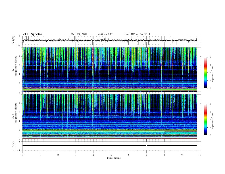Viewport: 225px width, 174px height.
Task: Click the lower colorbar label '-7'
Action: tap(210, 135)
